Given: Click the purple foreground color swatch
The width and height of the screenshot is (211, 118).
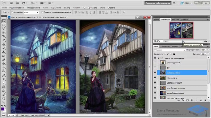Looking at the screenshot, I should coord(3,109).
